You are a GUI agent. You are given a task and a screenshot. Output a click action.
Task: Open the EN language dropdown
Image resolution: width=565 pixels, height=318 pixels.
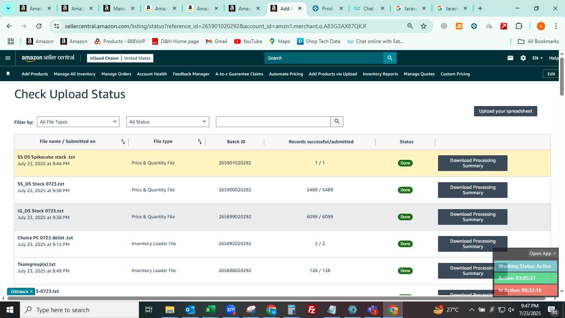[x=538, y=58]
